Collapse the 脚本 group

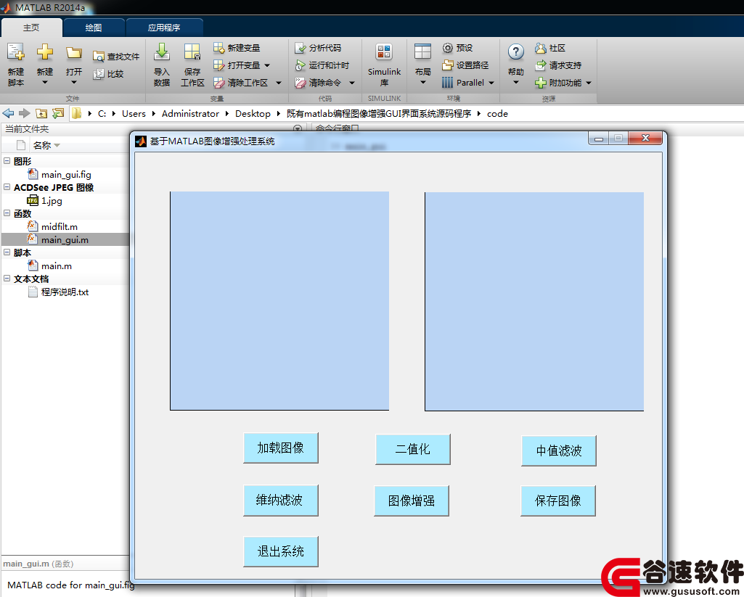7,252
